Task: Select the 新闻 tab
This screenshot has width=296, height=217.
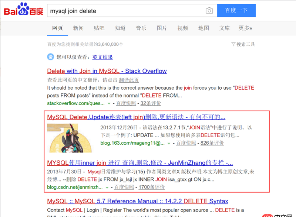Action: (78, 28)
